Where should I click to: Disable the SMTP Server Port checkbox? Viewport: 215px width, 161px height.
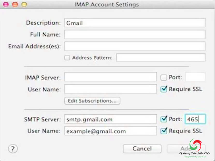(164, 119)
